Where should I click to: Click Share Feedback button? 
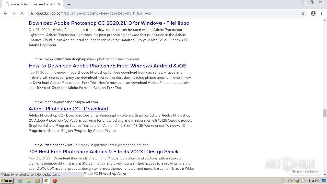(305, 171)
